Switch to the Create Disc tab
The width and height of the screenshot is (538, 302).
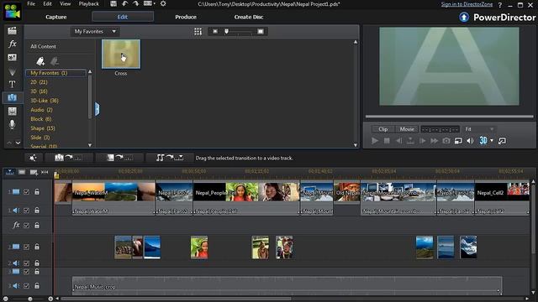249,17
